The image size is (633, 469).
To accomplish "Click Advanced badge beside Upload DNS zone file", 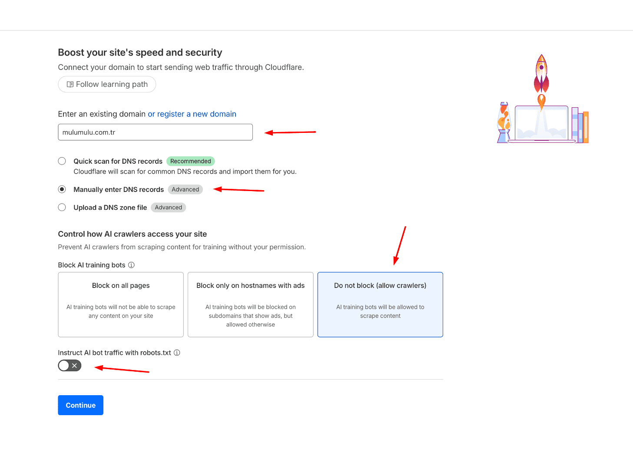I will [x=168, y=208].
